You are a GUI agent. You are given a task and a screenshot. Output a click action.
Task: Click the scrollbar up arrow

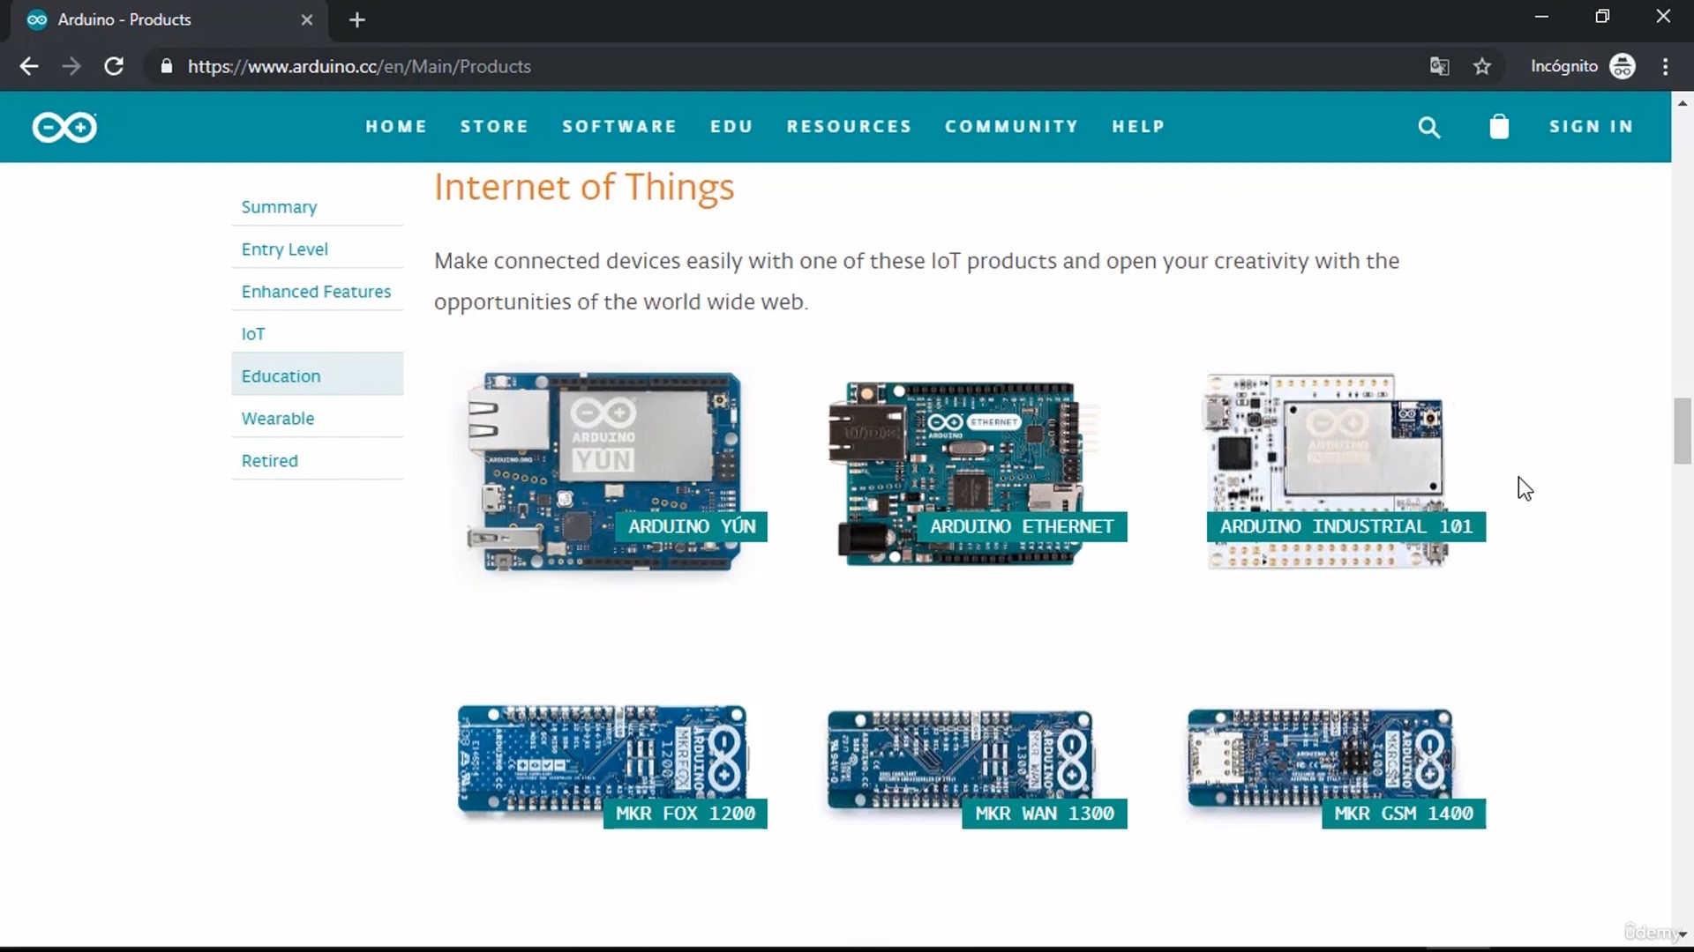click(x=1683, y=103)
